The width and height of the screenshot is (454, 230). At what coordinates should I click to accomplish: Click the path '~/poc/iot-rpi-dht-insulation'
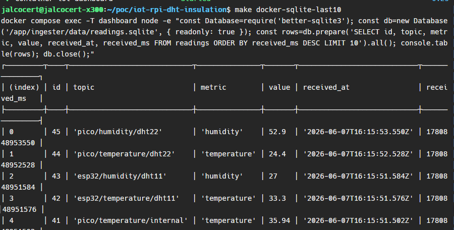166,10
